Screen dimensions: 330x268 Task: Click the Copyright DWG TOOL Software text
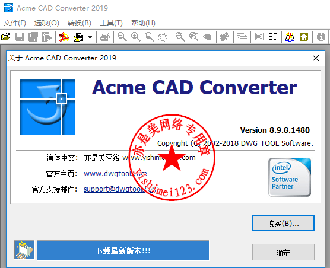pos(235,143)
